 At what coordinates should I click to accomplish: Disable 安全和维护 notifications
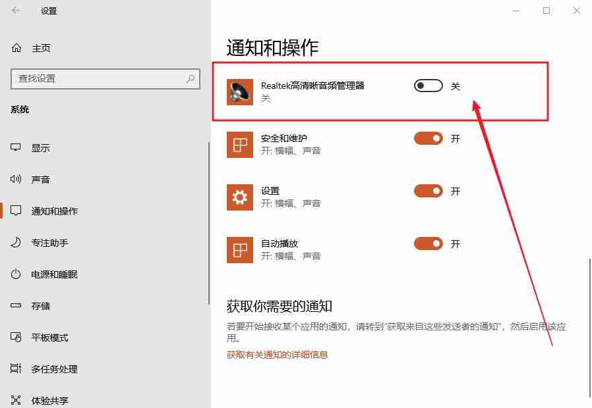(428, 138)
